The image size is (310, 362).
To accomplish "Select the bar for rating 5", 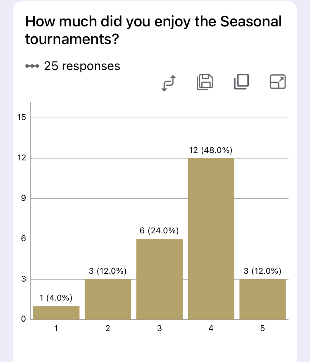I will point(263,299).
